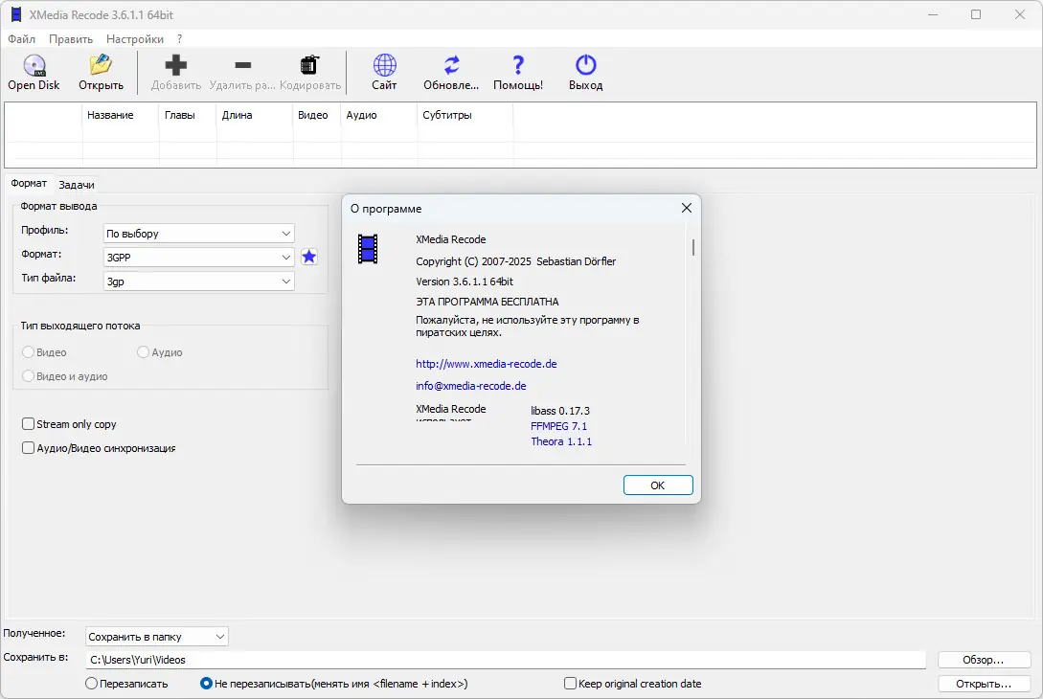Click the Copyright 2007-2025 Sebastian Dörfler text
Viewport: 1043px width, 699px height.
pos(515,261)
